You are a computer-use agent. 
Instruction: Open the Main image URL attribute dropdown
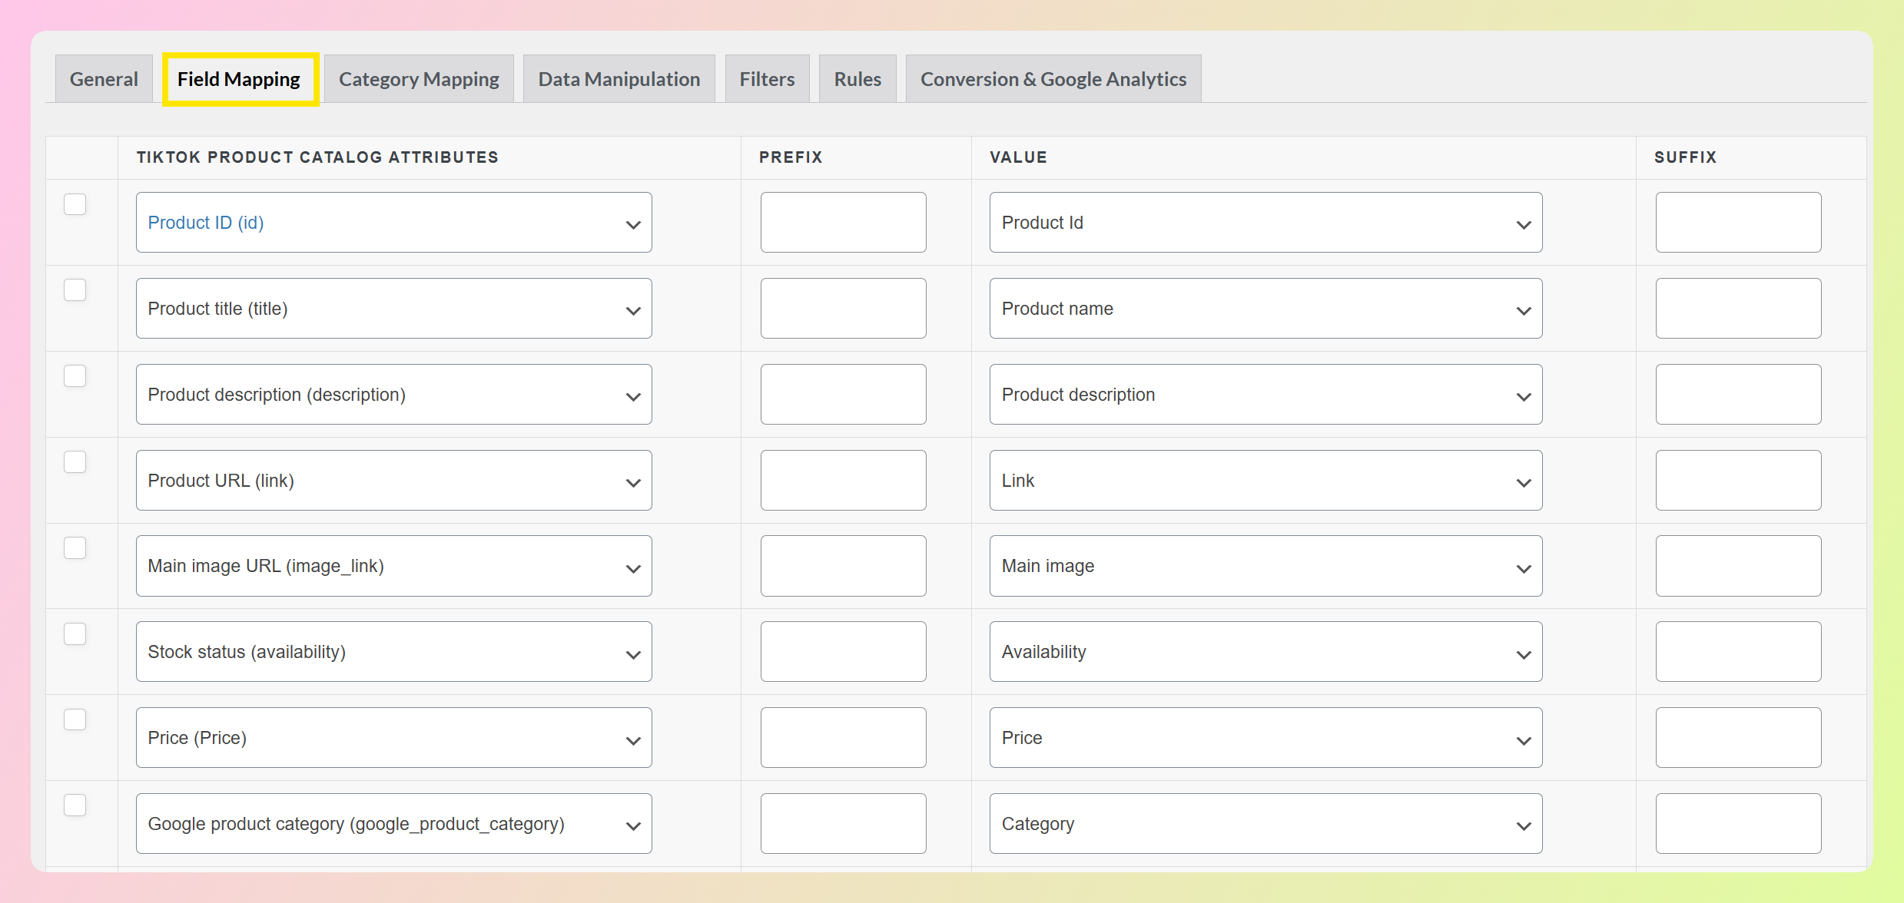[x=393, y=566]
